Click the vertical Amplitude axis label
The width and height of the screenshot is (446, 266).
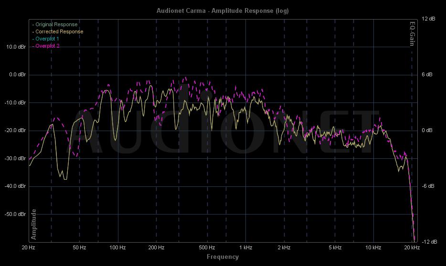[34, 224]
